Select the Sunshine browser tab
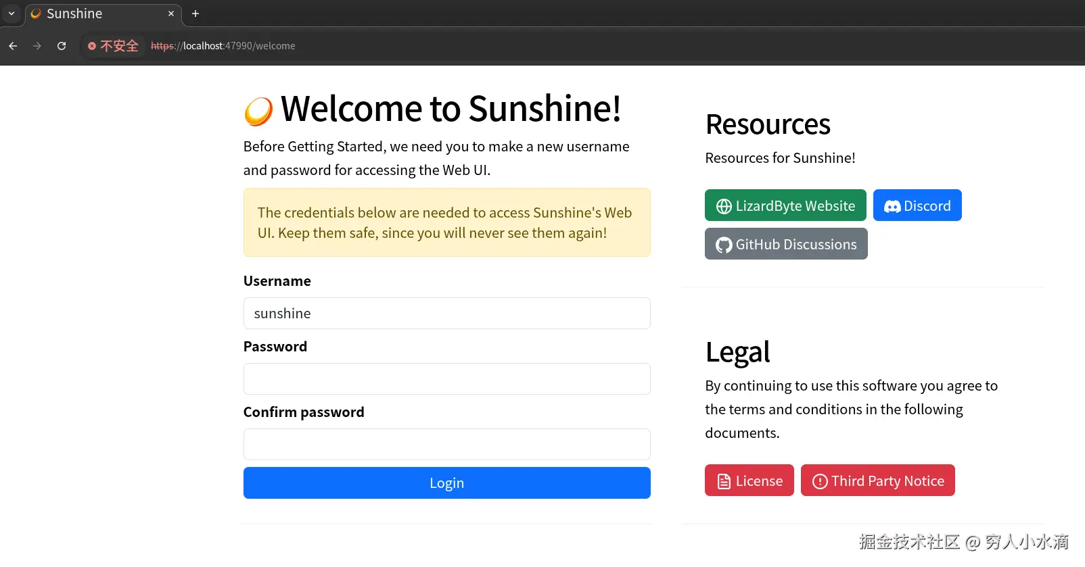 [103, 14]
